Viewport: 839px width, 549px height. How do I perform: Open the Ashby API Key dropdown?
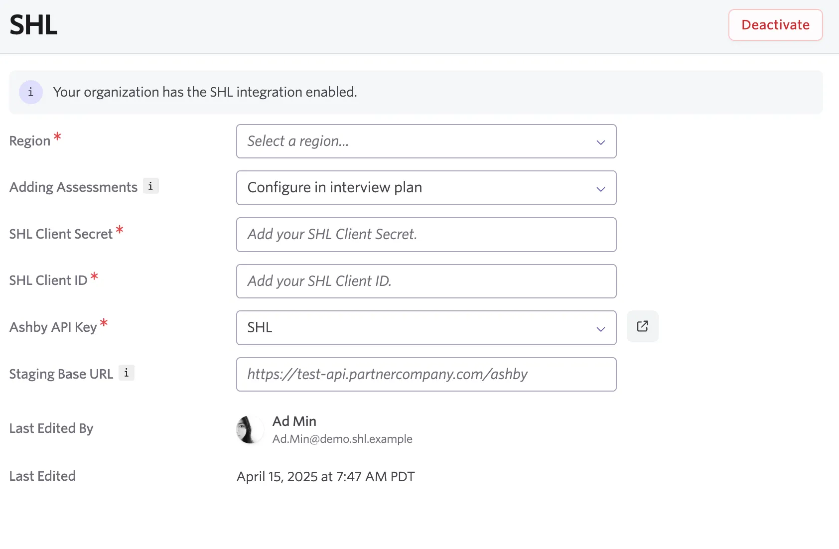426,328
